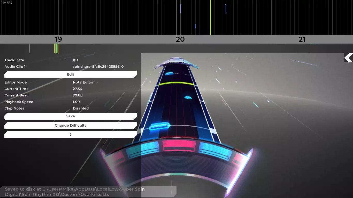Select beat number 21 on the timeline ruler
353x198 pixels.
pos(302,39)
